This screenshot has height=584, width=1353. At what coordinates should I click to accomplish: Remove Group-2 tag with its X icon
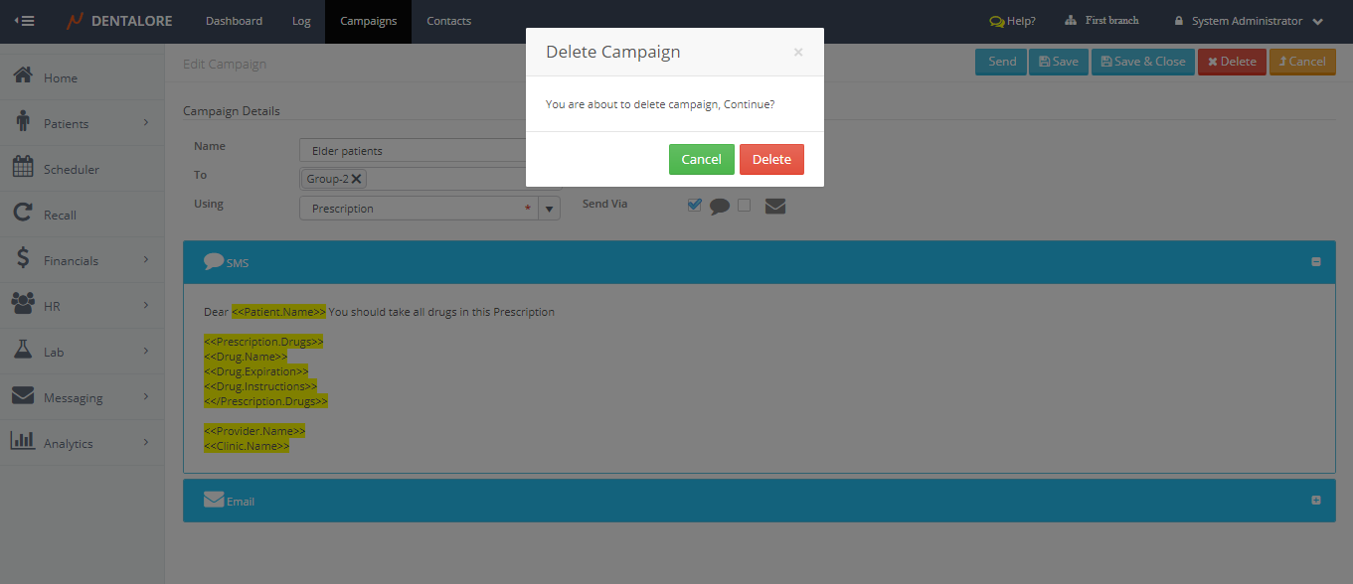(357, 179)
